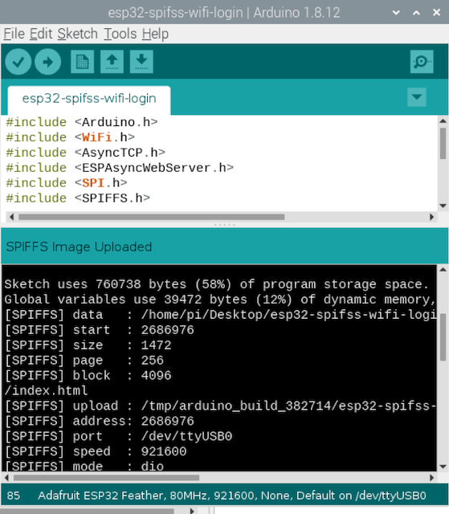Open a sketch with the Open icon
Screen dimensions: 449x514
112,62
